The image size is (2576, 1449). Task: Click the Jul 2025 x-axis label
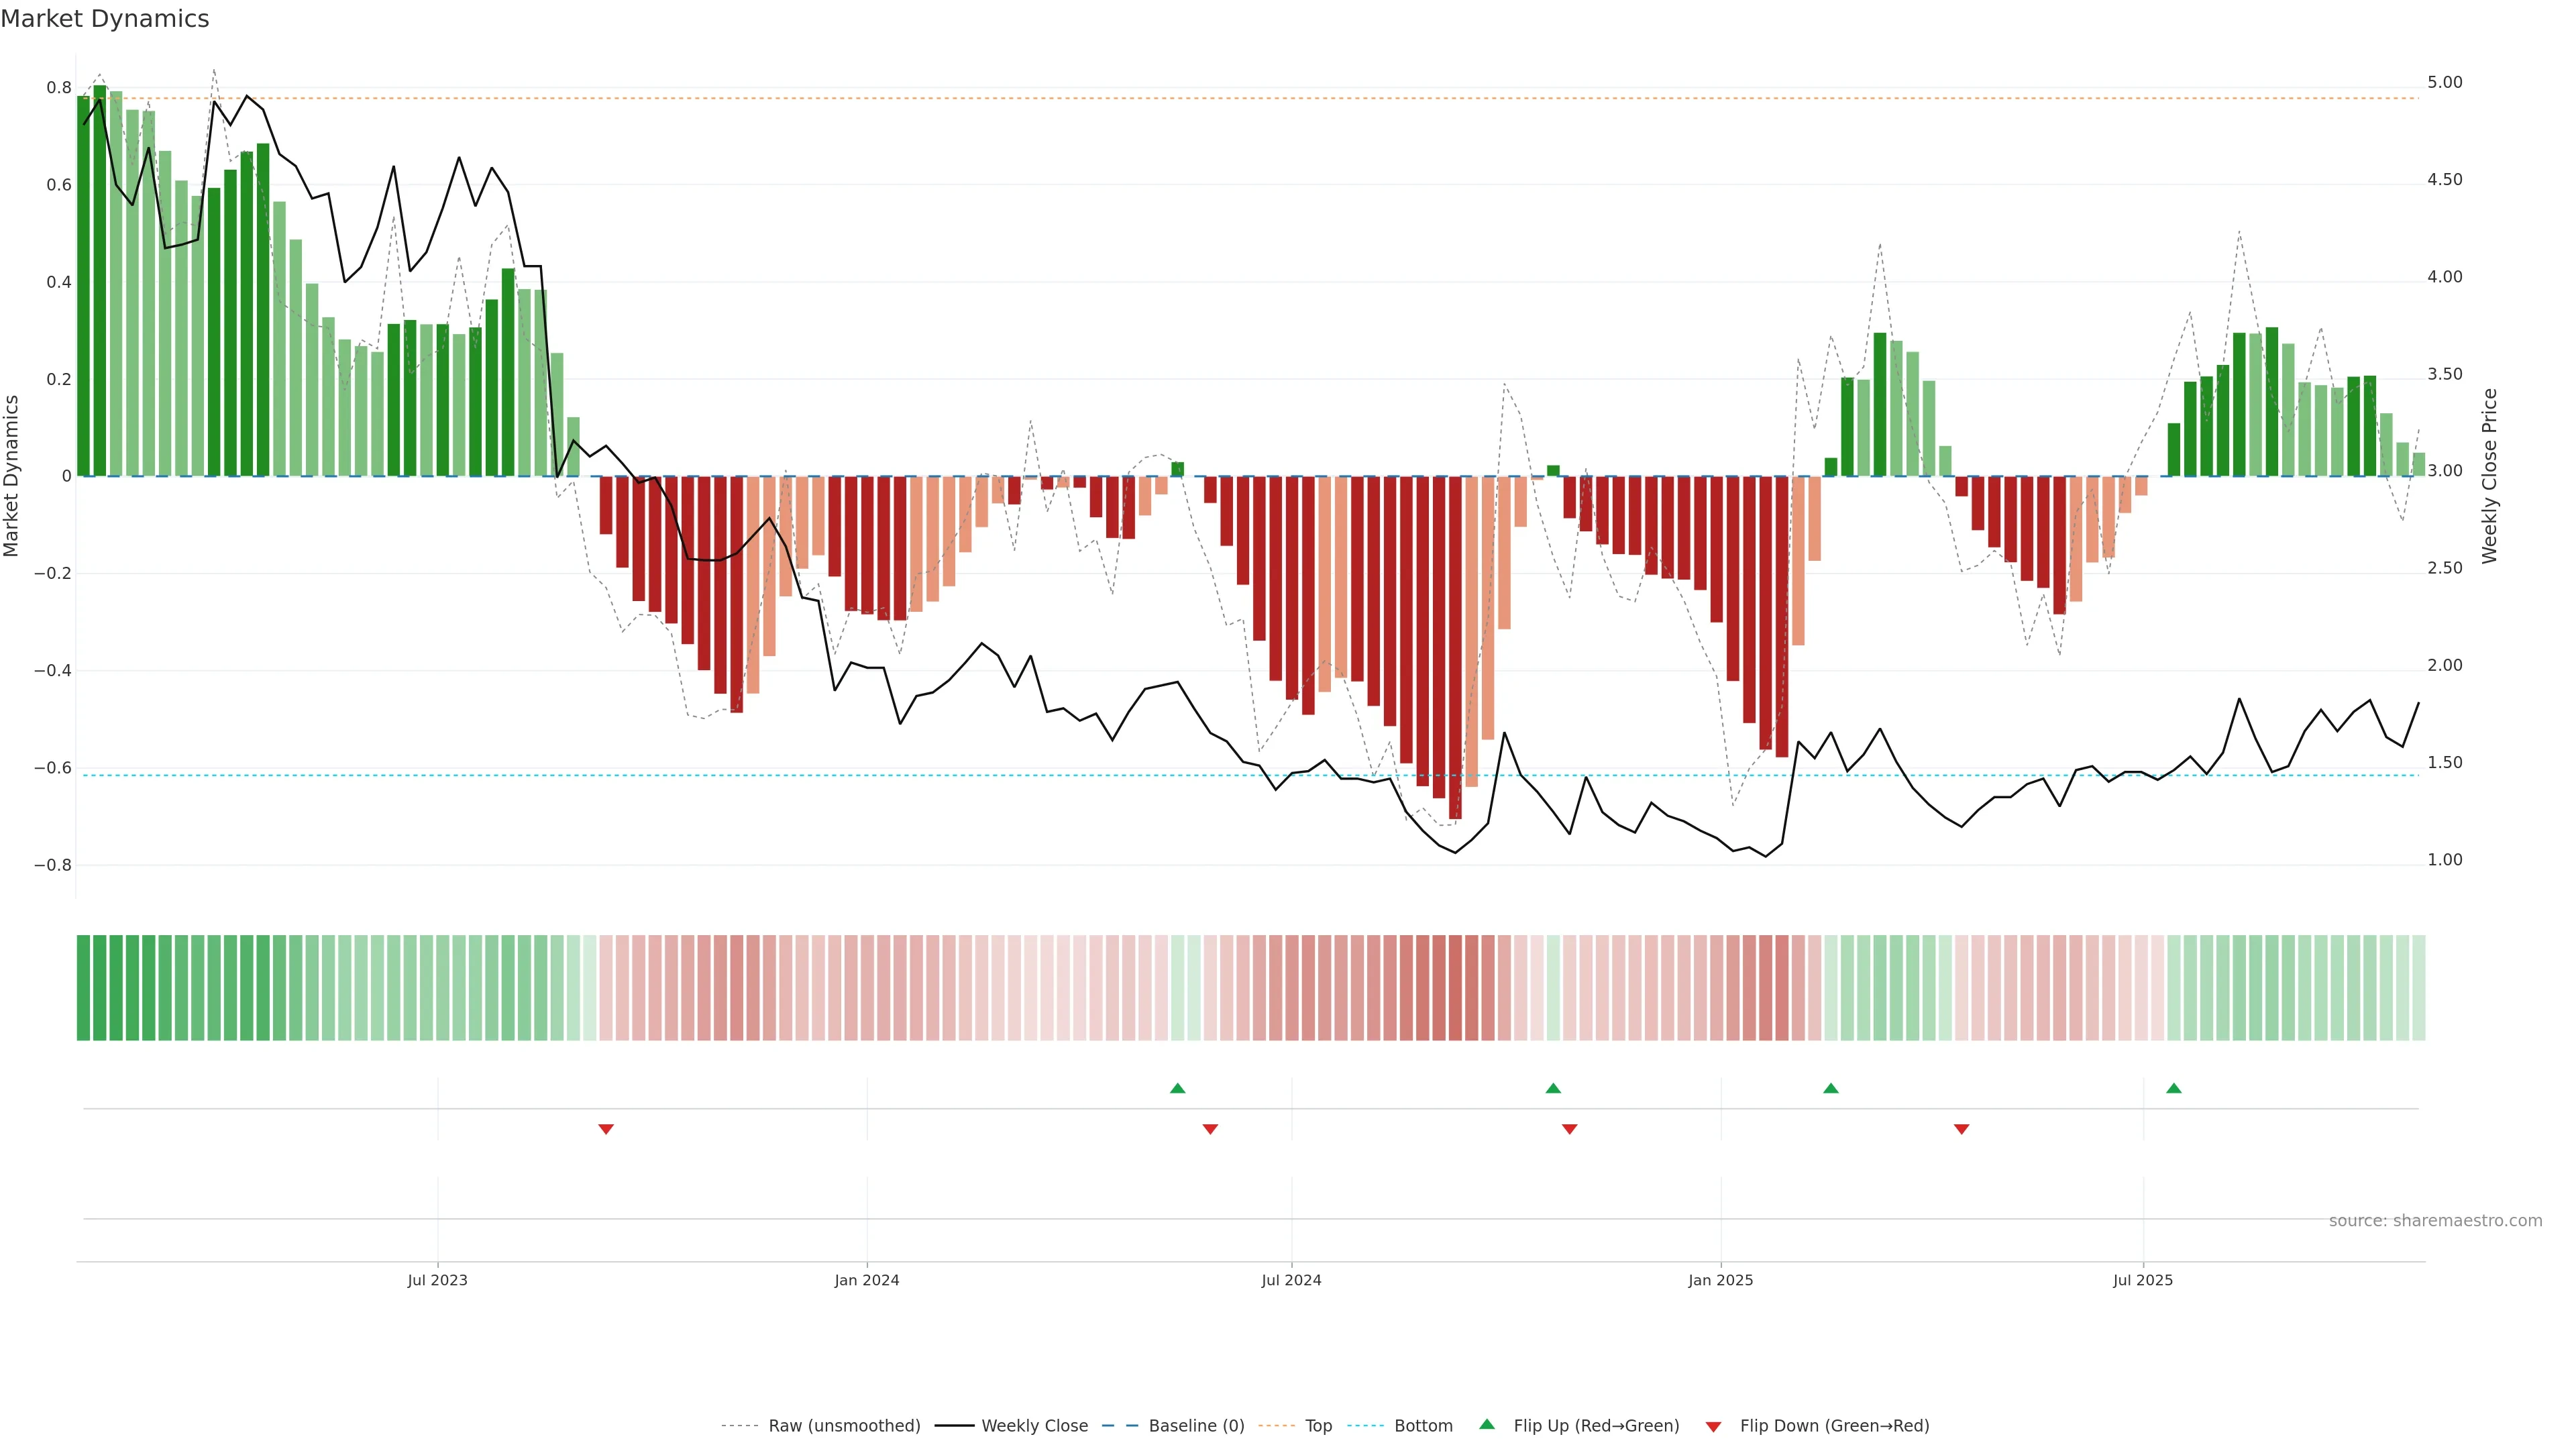click(x=2143, y=1280)
